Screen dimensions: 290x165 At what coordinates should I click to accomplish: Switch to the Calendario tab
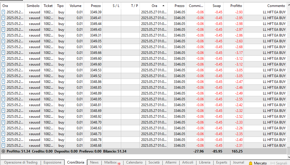click(134, 162)
